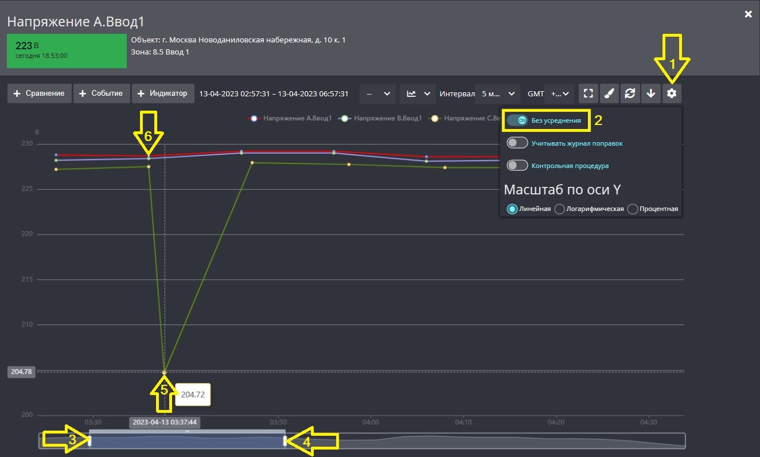Click the "Зона: 8.5 Ввод 1" text
This screenshot has height=457, width=760.
(x=160, y=52)
